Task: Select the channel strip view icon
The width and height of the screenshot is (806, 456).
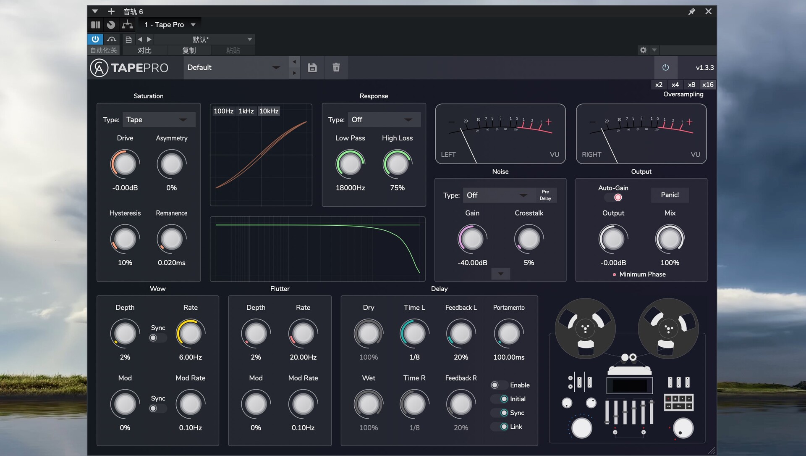Action: coord(95,25)
